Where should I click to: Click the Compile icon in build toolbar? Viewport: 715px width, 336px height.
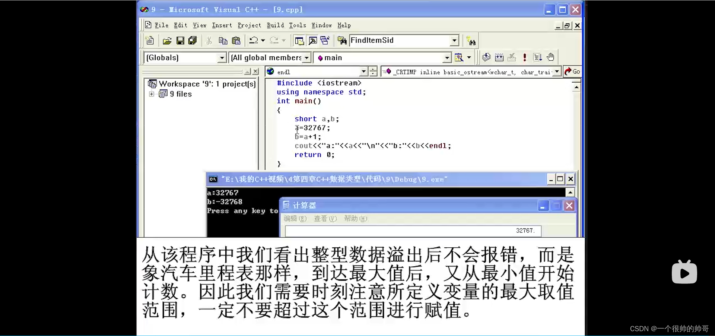pos(486,57)
